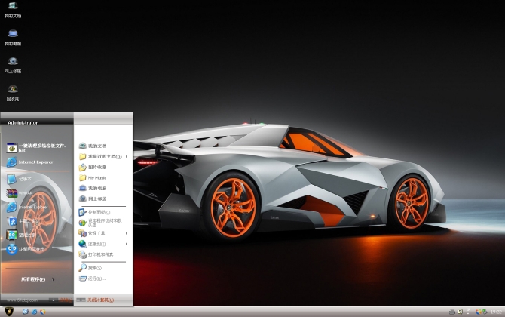Click Show Desktop quick launch icon
This screenshot has height=317, width=505.
[26, 312]
